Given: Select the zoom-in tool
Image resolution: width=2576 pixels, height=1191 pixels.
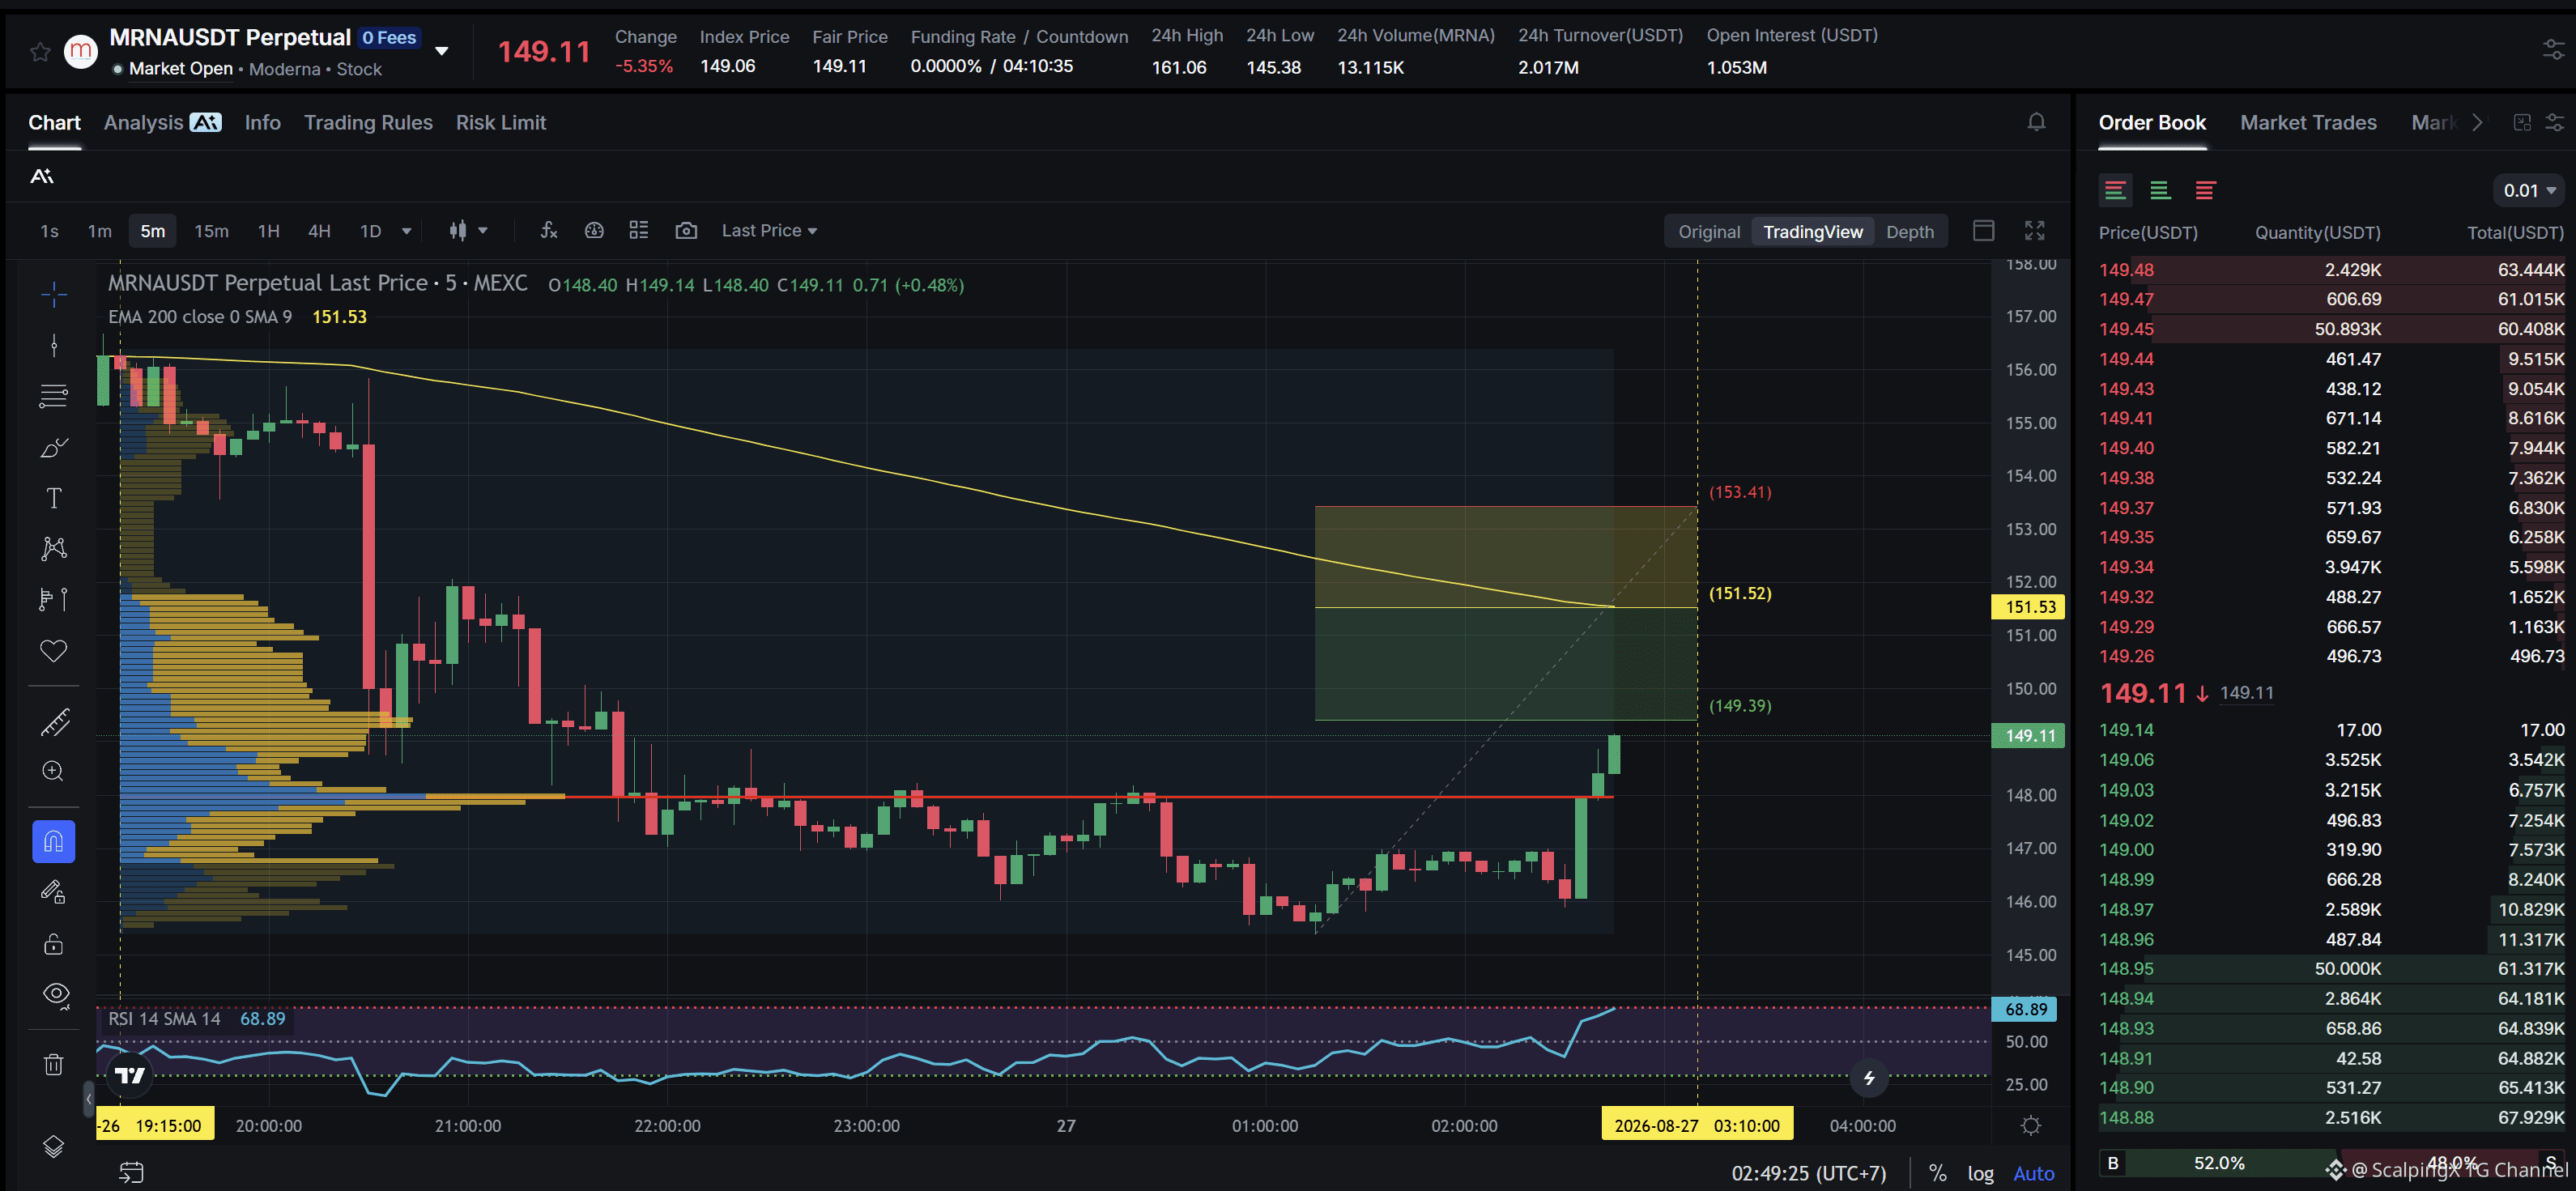Looking at the screenshot, I should pyautogui.click(x=54, y=771).
